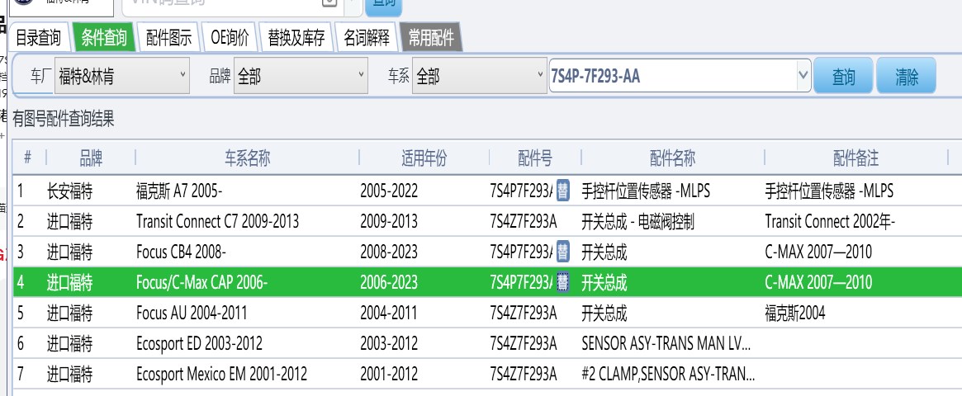This screenshot has height=396, width=962.
Task: Select row Focus CB4 2008-
Action: (487, 252)
